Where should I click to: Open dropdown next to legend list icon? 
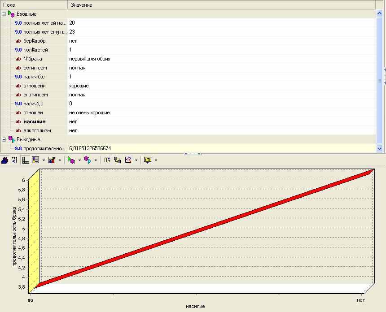pyautogui.click(x=44, y=160)
